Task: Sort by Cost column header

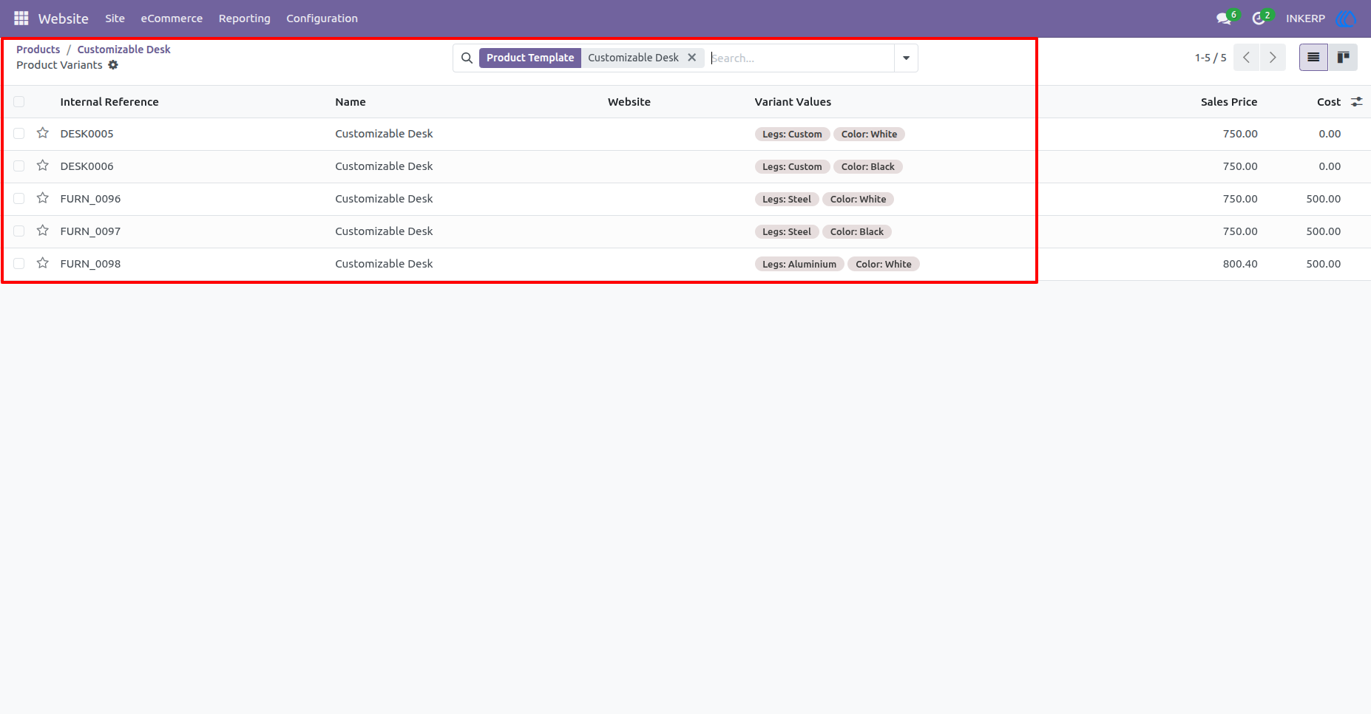Action: pyautogui.click(x=1329, y=102)
